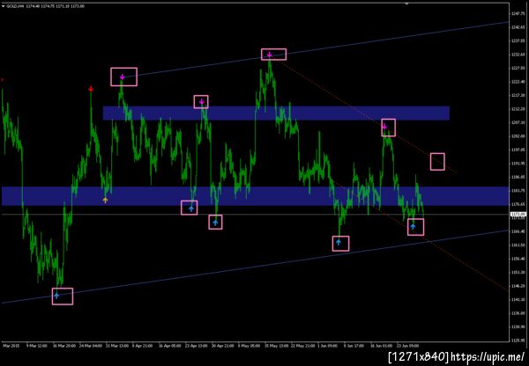The height and width of the screenshot is (366, 529).
Task: Click time axis label 22 May 21:00
Action: [x=303, y=346]
